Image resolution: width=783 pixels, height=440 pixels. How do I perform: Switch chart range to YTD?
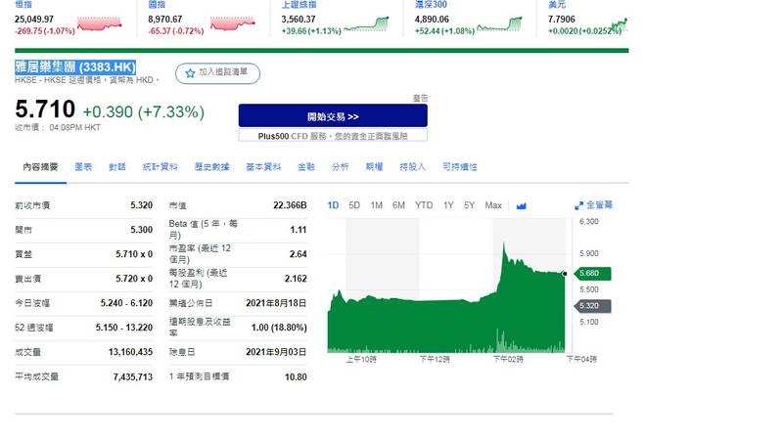(423, 205)
